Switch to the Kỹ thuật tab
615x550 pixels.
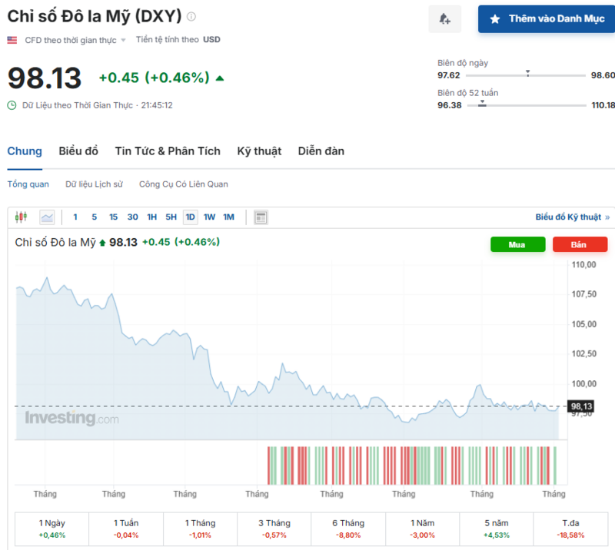pos(259,151)
